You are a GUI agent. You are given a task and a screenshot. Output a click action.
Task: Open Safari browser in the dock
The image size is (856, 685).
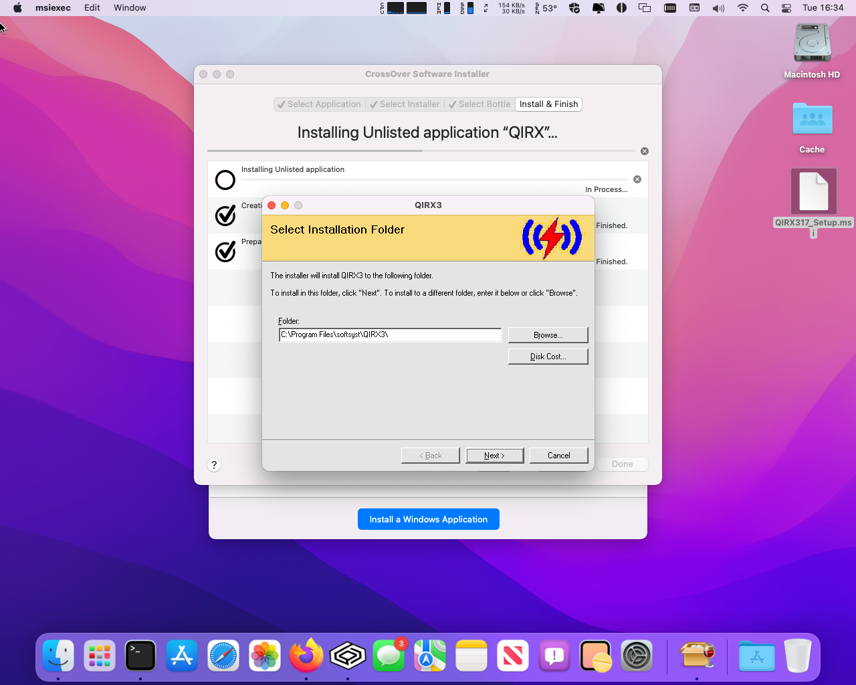(223, 656)
